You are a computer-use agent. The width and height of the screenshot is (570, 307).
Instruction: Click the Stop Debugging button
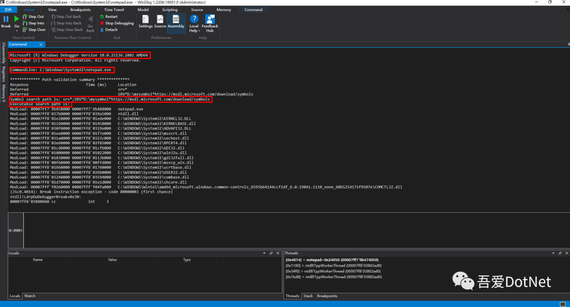(117, 23)
